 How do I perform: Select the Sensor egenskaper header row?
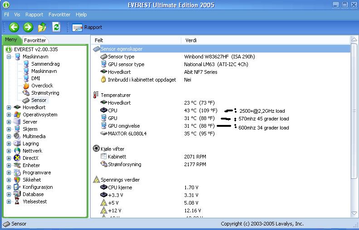[x=221, y=49]
